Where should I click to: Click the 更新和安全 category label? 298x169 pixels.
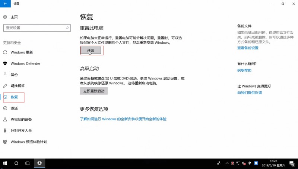click(12, 43)
